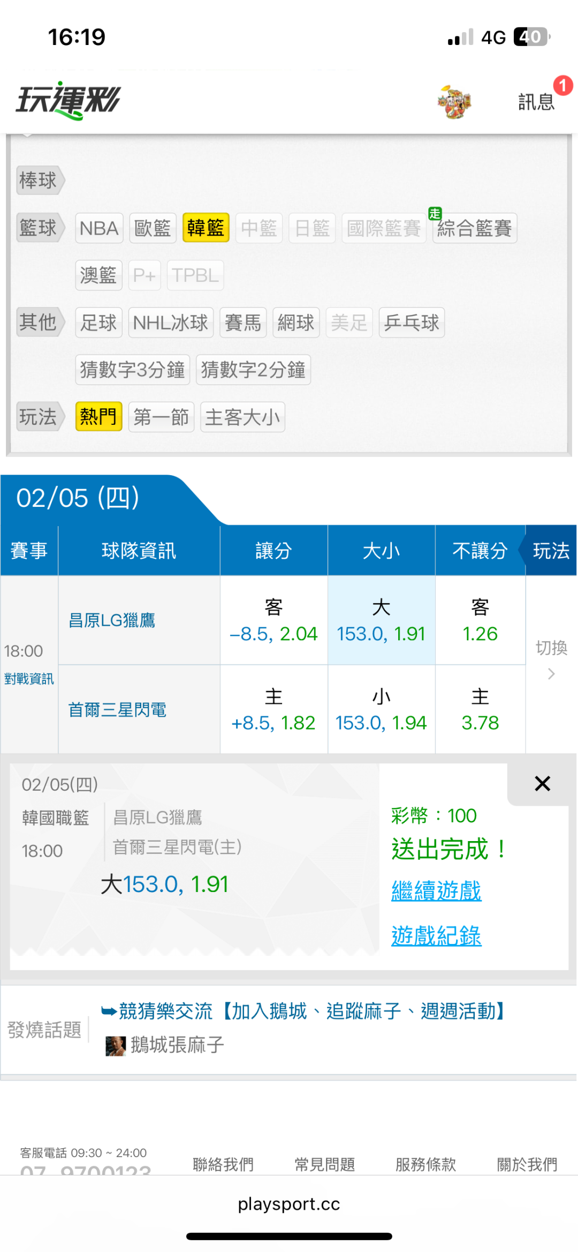Tap 繼續遊戲 link

436,891
